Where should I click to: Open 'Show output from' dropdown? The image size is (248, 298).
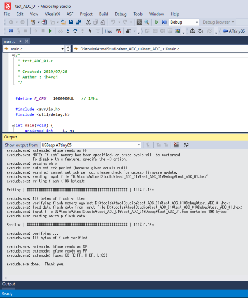tap(138, 145)
